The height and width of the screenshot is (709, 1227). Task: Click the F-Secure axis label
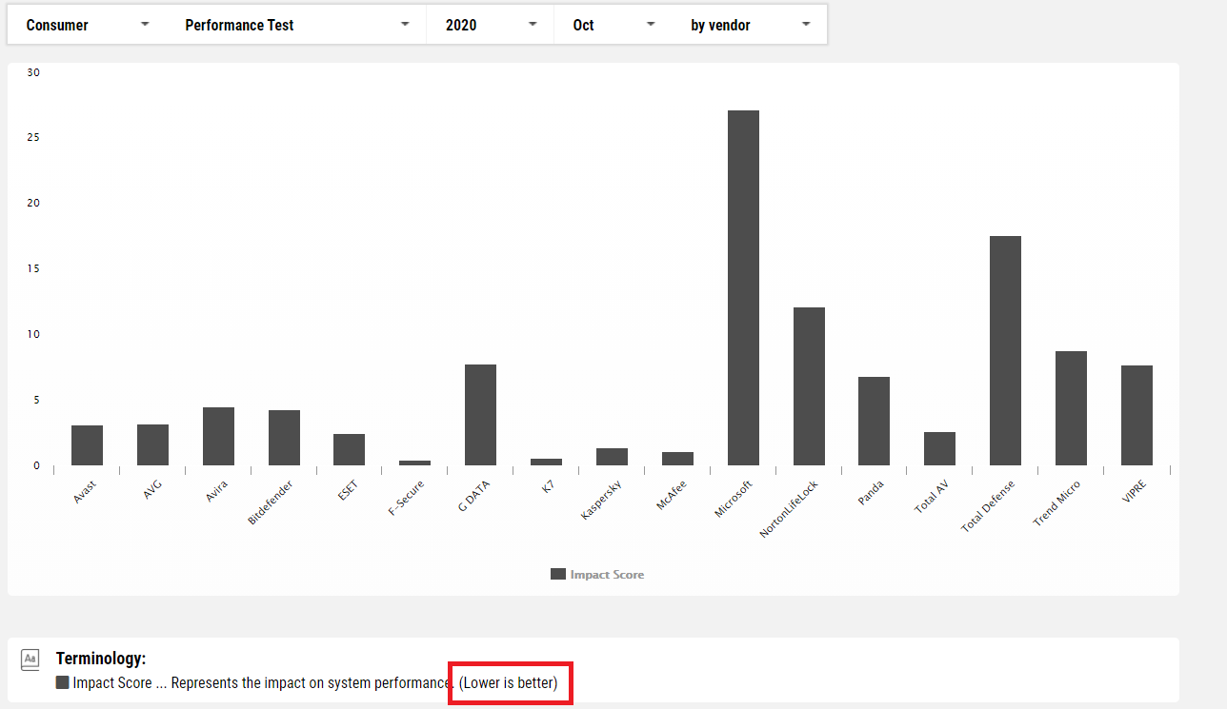point(406,497)
